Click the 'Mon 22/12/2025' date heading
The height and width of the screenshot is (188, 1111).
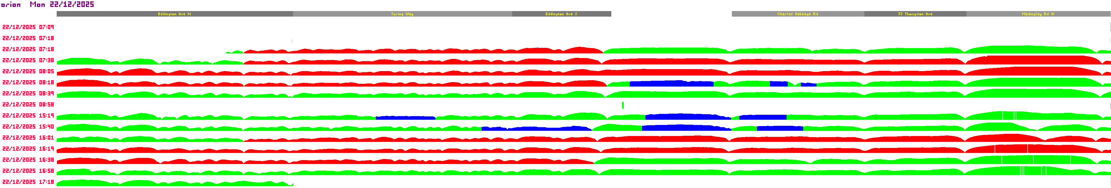[x=62, y=4]
